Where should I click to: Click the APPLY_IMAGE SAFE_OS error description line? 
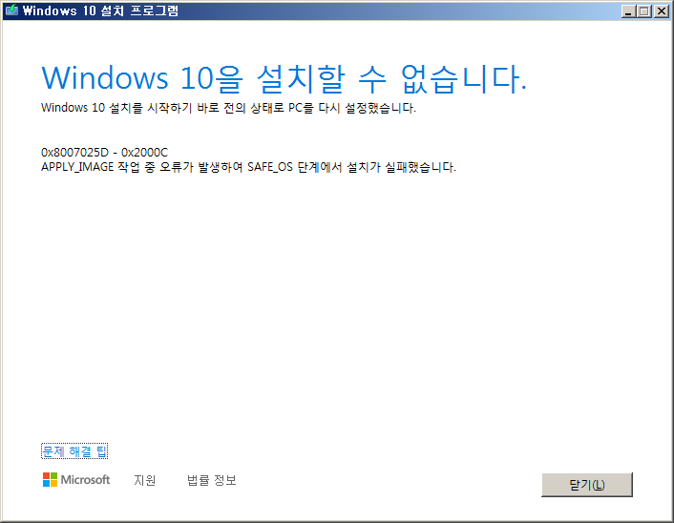point(248,167)
